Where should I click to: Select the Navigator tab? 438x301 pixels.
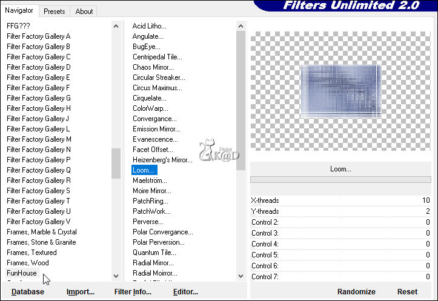[19, 11]
